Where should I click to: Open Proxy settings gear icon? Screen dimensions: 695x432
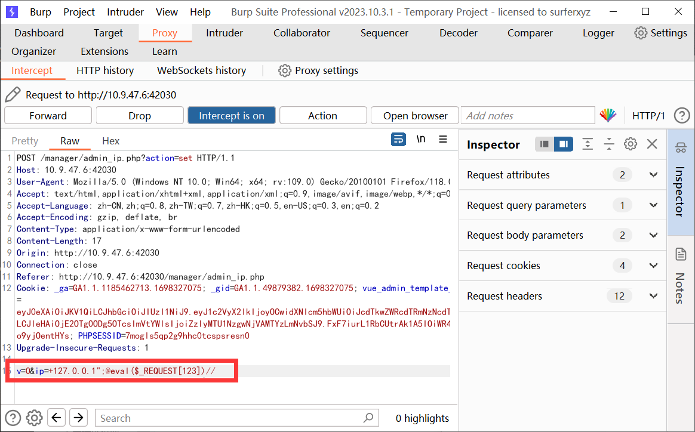coord(285,70)
